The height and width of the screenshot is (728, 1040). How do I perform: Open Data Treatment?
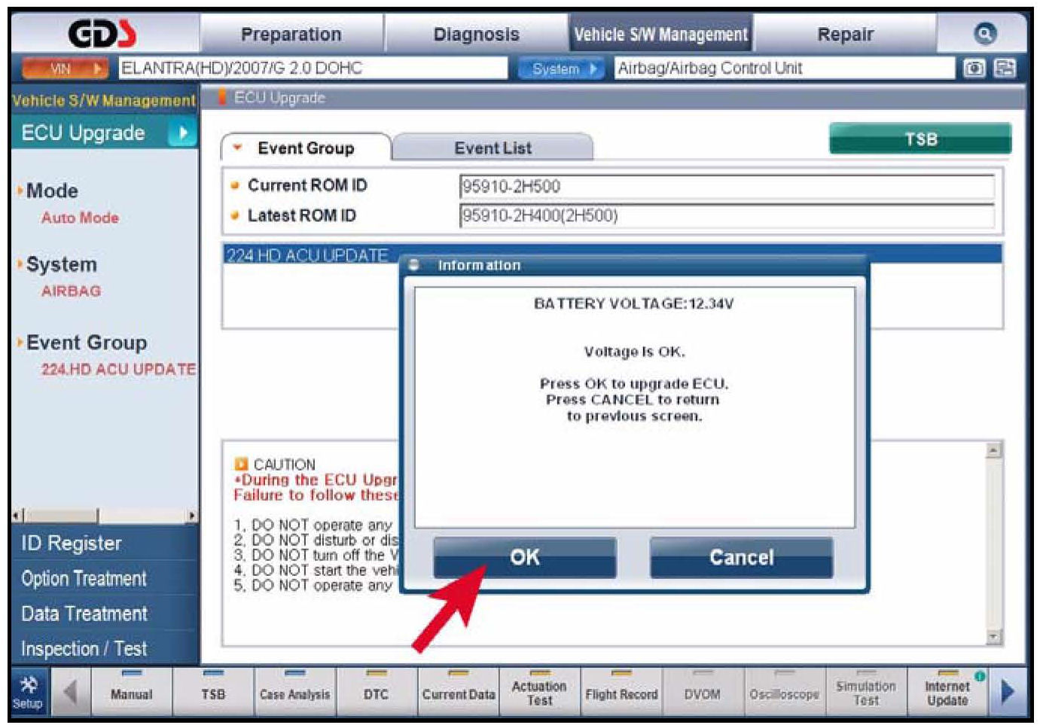point(105,614)
